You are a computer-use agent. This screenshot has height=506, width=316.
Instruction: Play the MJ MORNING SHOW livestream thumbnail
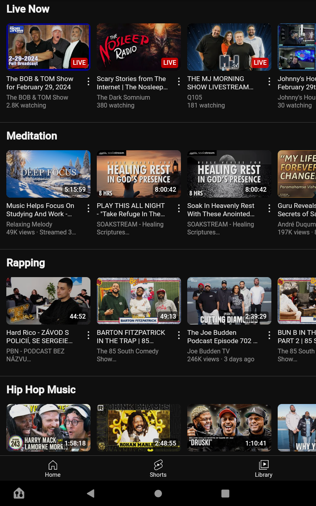tap(229, 47)
